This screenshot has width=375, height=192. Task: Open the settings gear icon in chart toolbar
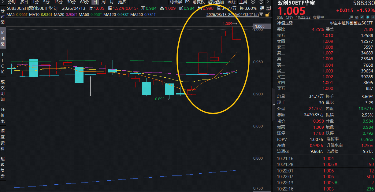253,2
